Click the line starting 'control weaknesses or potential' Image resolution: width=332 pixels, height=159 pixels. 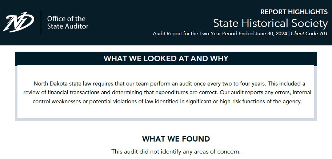pyautogui.click(x=167, y=102)
